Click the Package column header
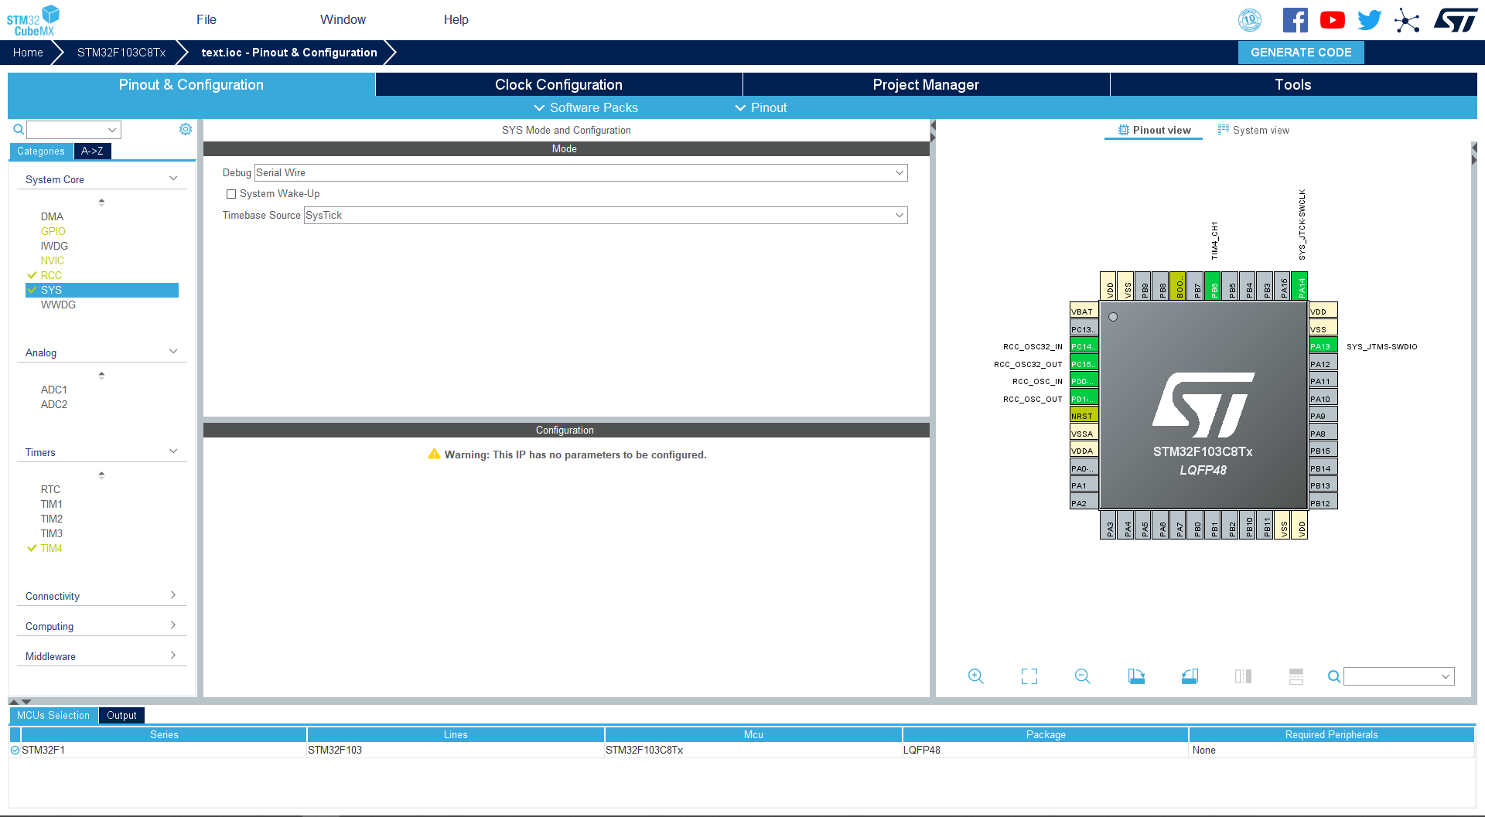 pyautogui.click(x=1046, y=735)
